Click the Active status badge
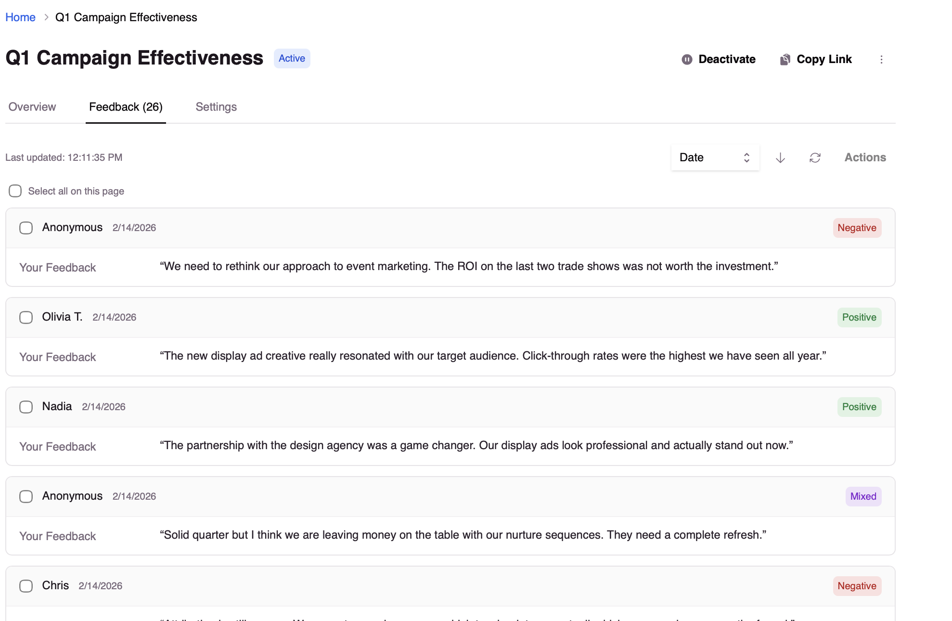The height and width of the screenshot is (621, 952). tap(291, 58)
